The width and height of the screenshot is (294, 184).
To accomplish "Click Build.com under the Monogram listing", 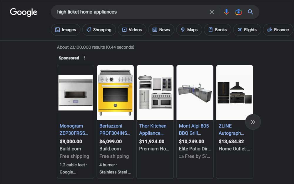I will coord(70,149).
